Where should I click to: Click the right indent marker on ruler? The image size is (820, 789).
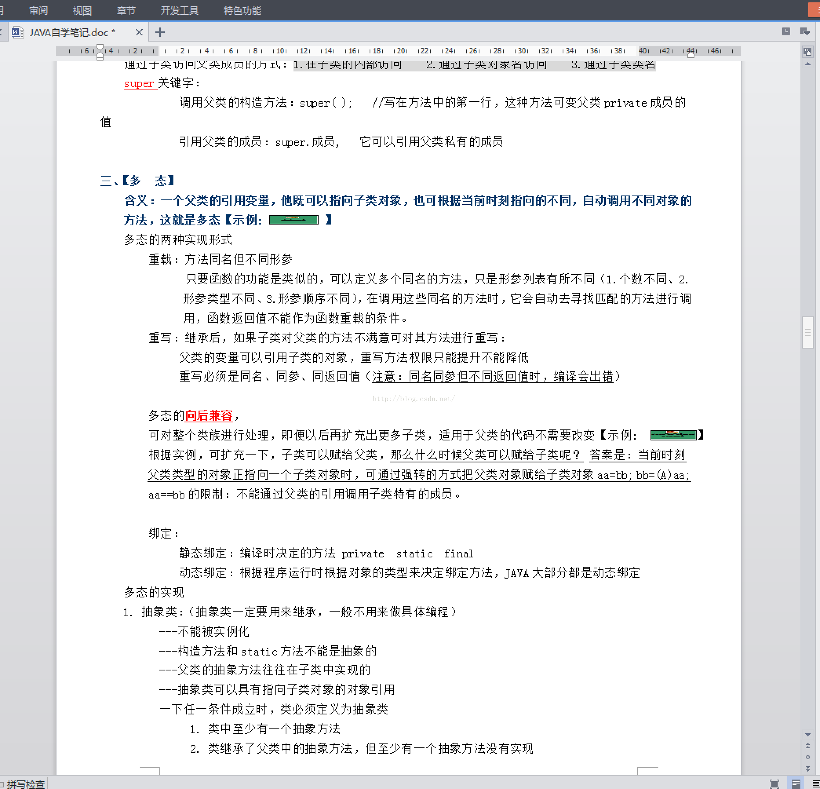tap(691, 55)
